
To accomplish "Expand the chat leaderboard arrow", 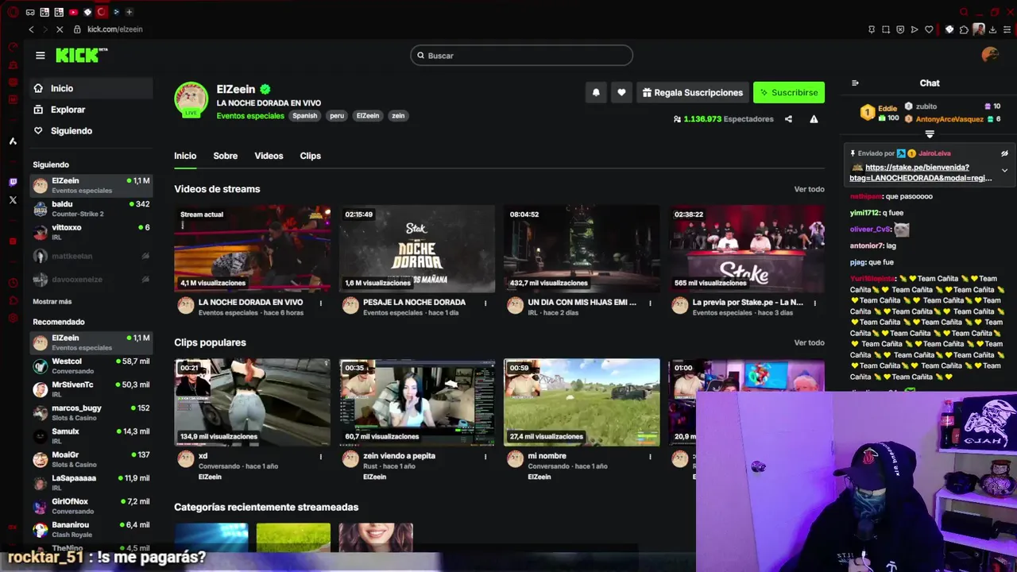I will (930, 134).
